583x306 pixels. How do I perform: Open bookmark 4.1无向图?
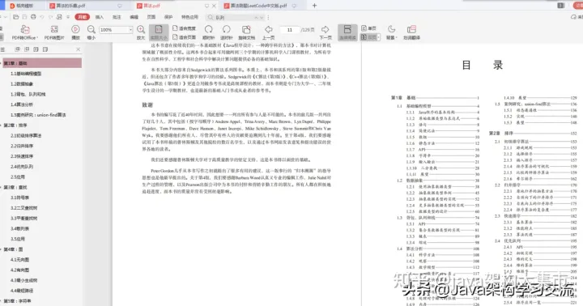(x=19, y=260)
